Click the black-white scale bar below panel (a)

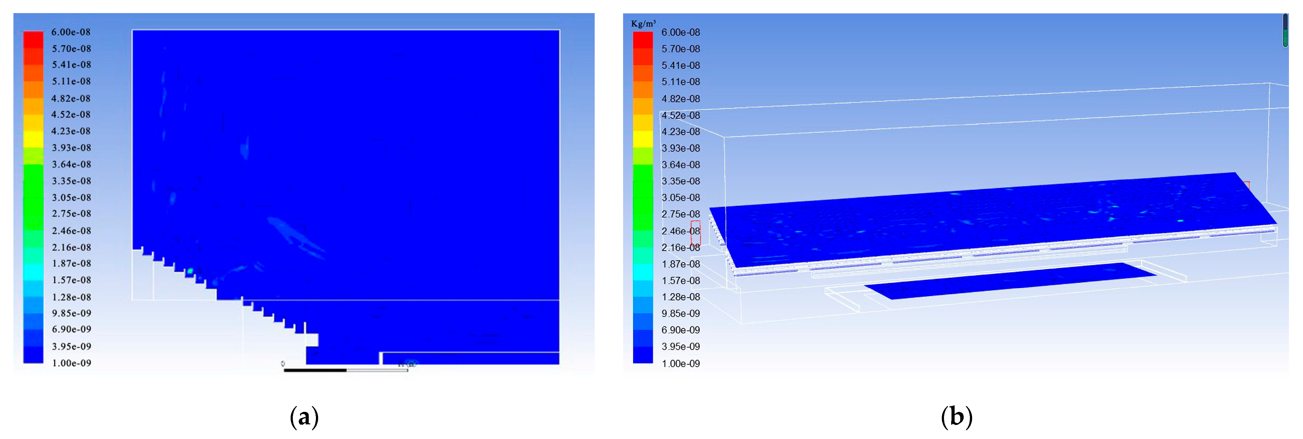(346, 370)
